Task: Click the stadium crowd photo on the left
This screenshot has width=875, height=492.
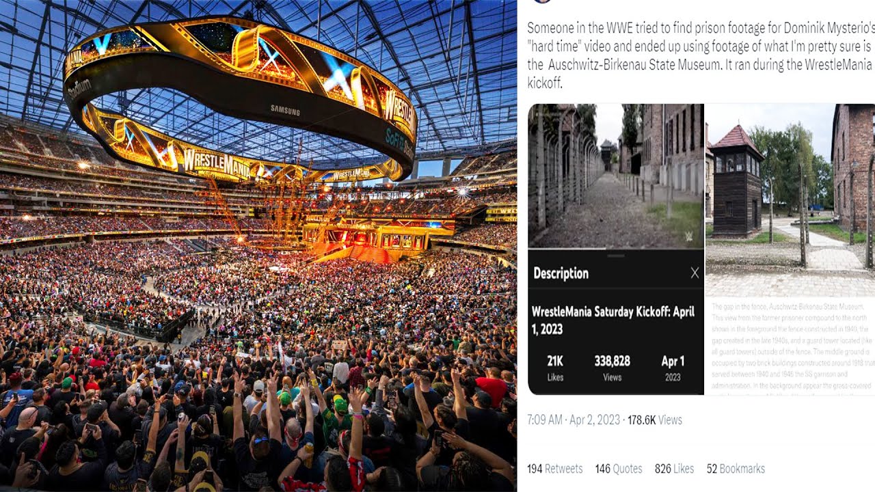Action: pyautogui.click(x=258, y=246)
